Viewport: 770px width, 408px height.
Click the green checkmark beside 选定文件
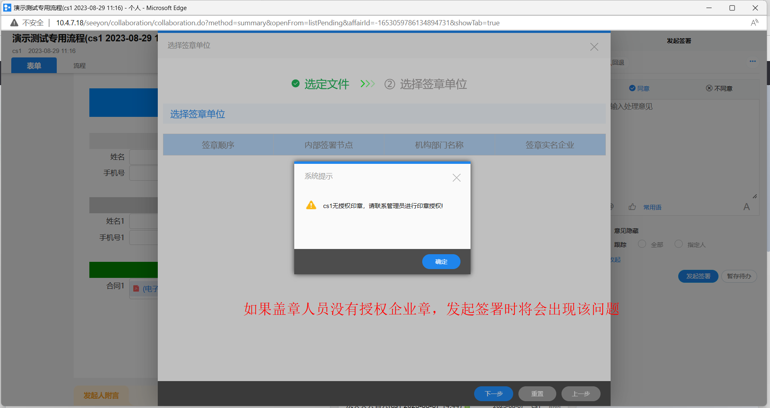(x=295, y=84)
